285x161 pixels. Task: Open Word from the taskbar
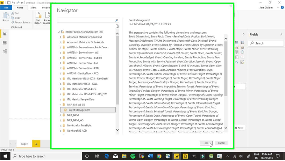[150, 156]
